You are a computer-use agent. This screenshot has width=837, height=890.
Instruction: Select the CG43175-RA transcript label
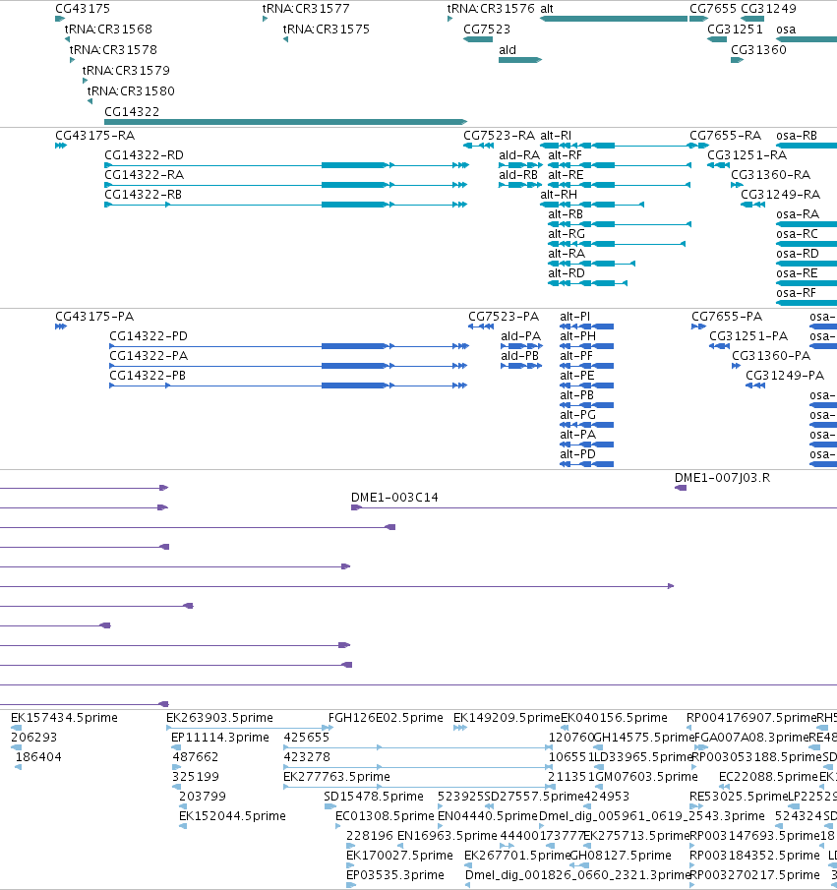[94, 136]
